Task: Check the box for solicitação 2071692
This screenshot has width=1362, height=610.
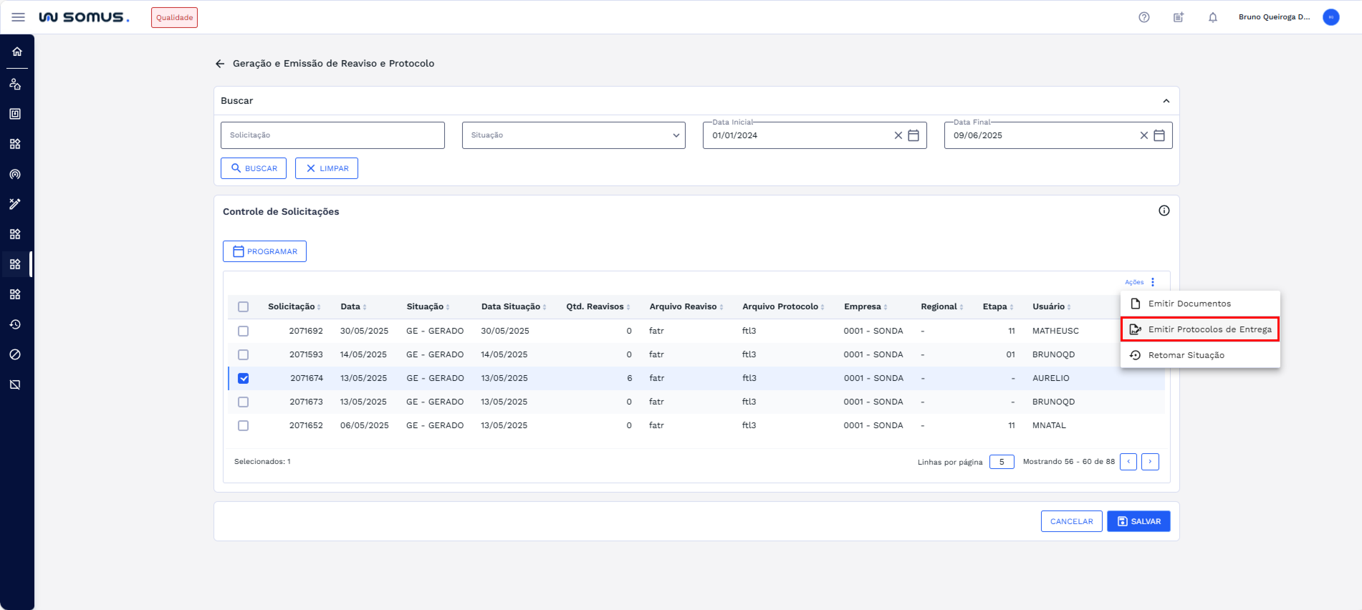Action: (243, 331)
